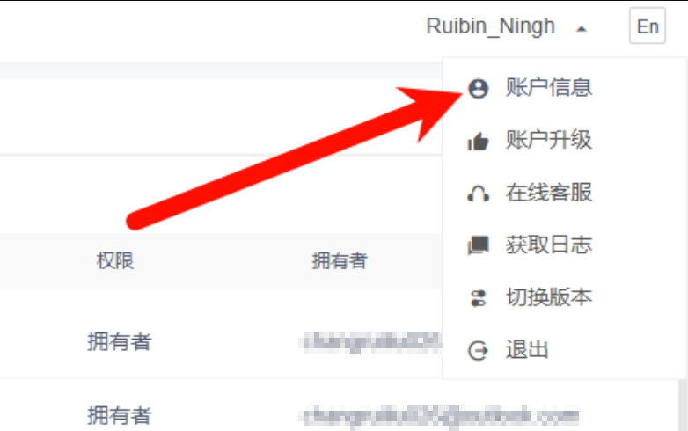Click the 切换版本 switch icon
The width and height of the screenshot is (688, 431).
point(479,298)
